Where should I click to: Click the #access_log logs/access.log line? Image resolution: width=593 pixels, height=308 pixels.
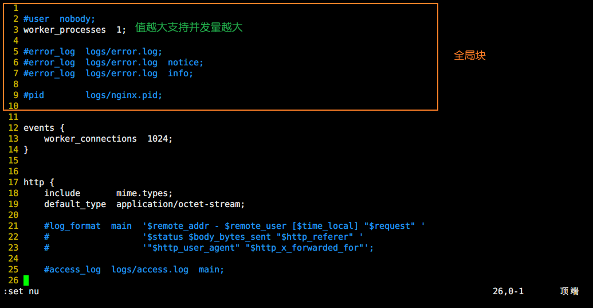(x=133, y=270)
